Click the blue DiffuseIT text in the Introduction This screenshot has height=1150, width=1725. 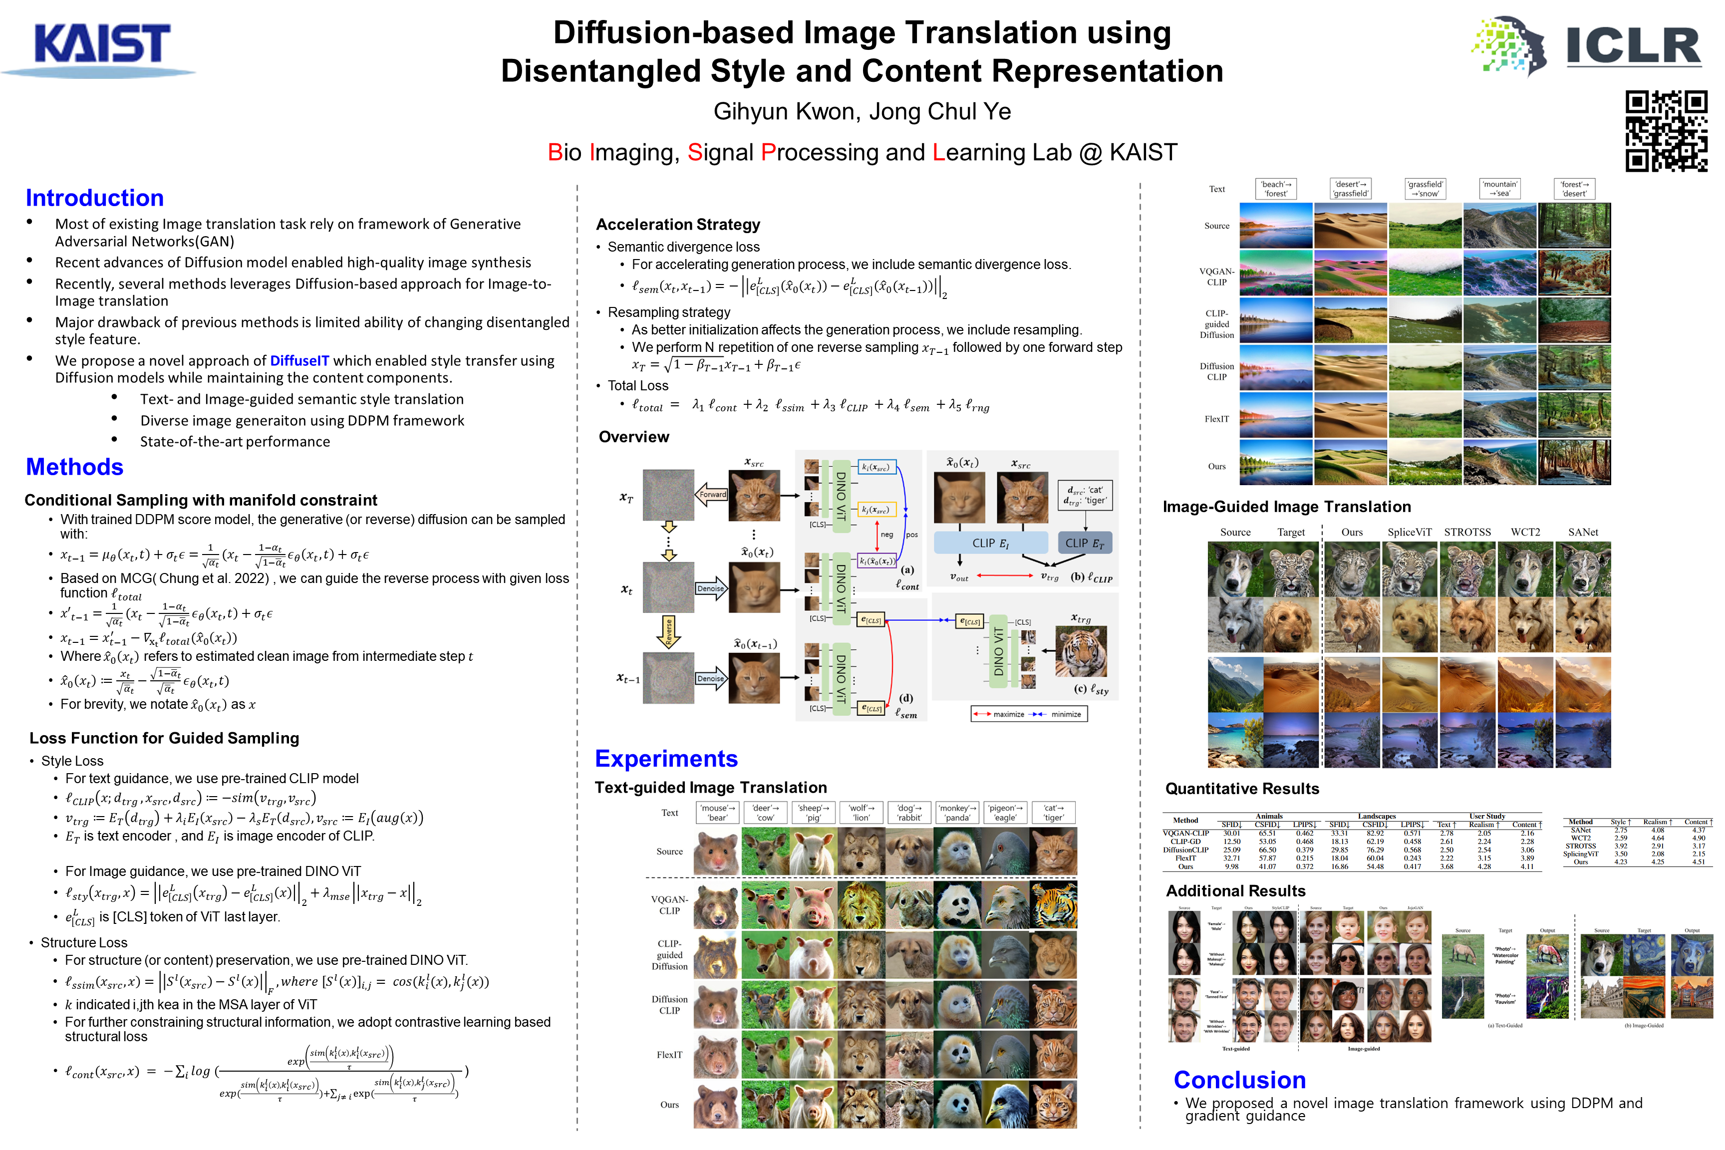pos(299,361)
